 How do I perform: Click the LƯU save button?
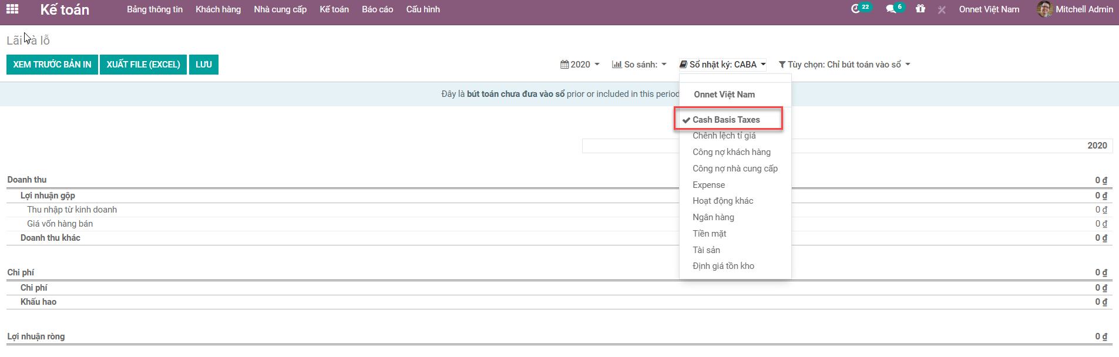coord(204,65)
